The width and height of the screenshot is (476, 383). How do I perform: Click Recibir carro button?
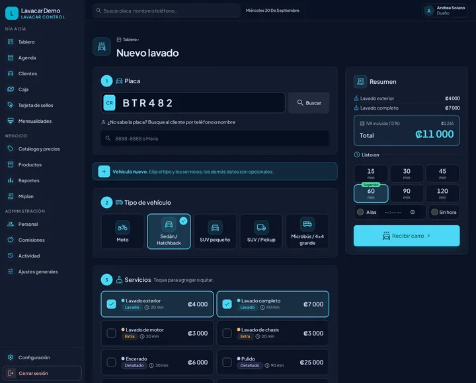point(407,236)
